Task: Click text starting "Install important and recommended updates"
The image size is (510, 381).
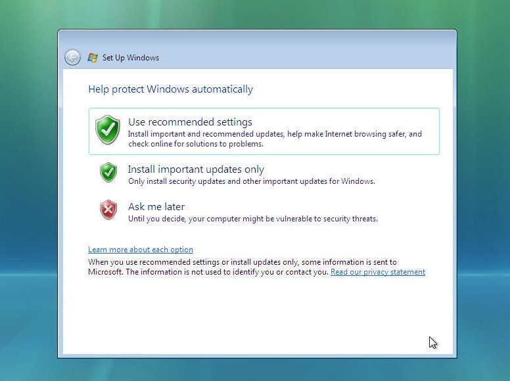Action: pos(275,139)
